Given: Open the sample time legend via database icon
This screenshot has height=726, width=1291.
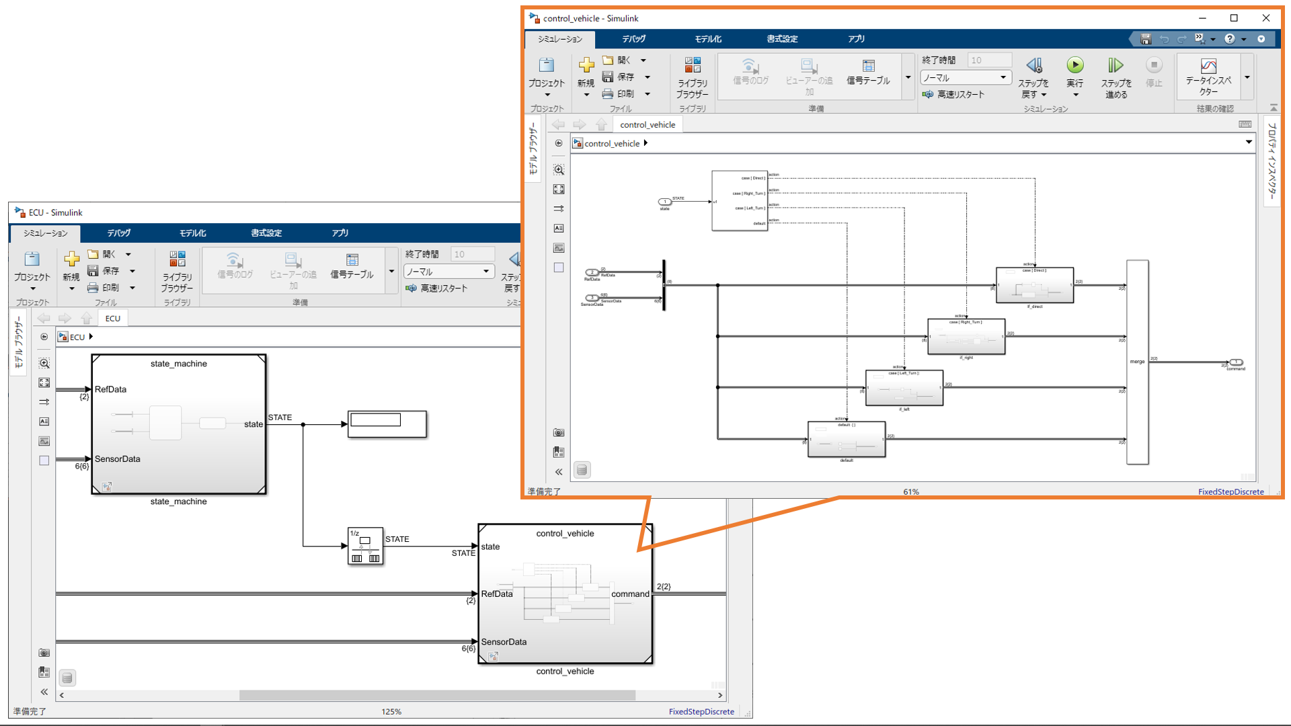Looking at the screenshot, I should click(581, 469).
